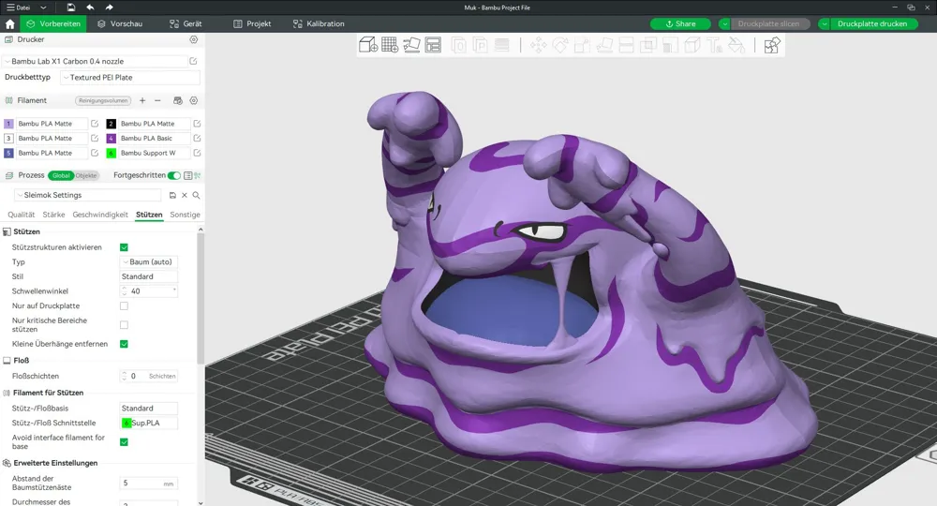937x506 pixels.
Task: Select the Move tool icon
Action: tap(539, 45)
